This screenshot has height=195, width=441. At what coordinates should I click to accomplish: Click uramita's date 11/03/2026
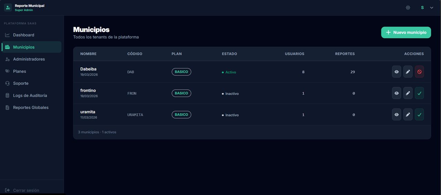pos(89,118)
